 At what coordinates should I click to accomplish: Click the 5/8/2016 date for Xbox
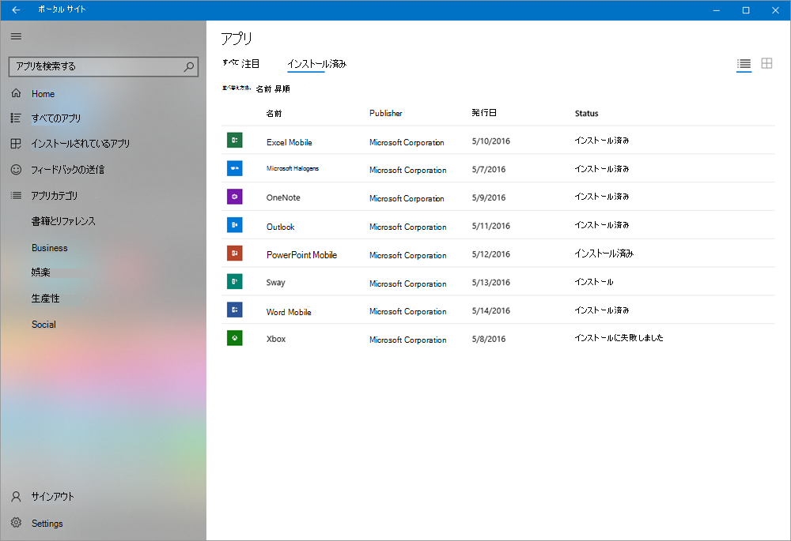(x=489, y=339)
